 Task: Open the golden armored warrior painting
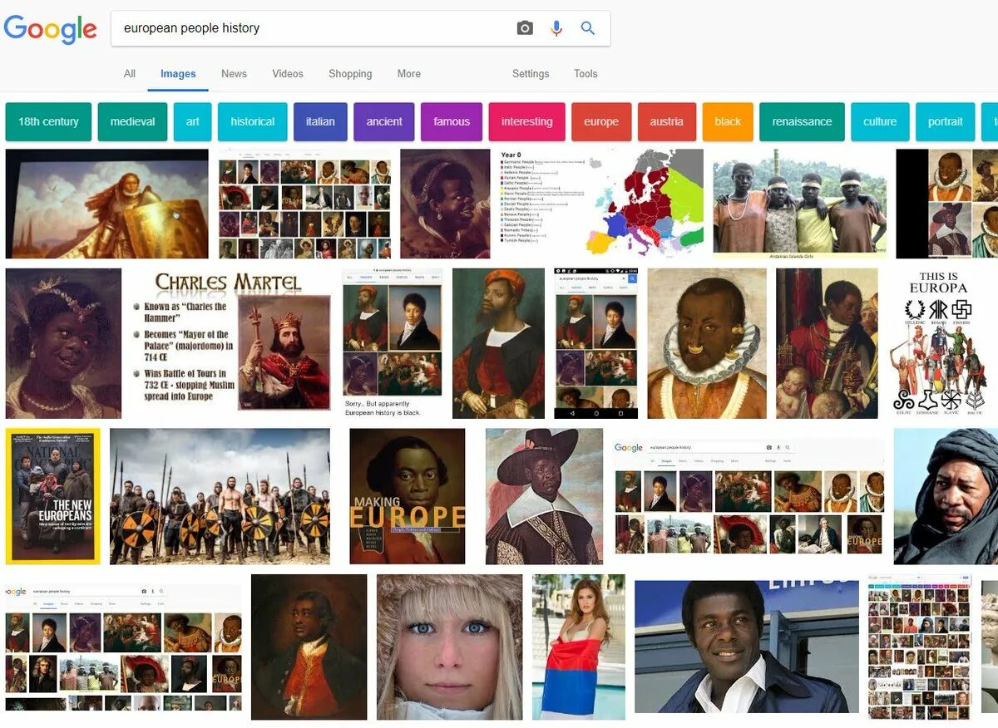click(106, 204)
